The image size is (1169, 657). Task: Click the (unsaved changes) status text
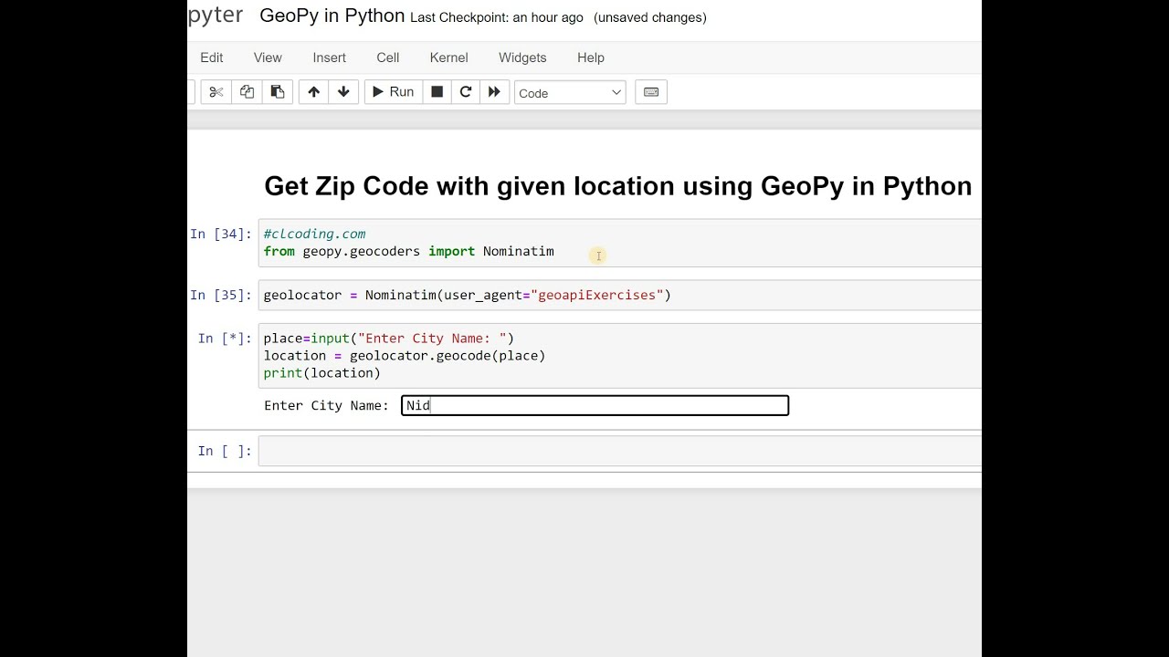coord(650,17)
